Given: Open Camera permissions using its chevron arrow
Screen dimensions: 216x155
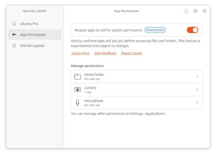Looking at the screenshot, I should coord(197,90).
